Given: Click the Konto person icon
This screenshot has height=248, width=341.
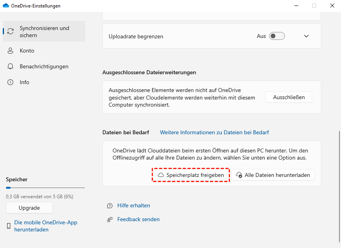Looking at the screenshot, I should [11, 51].
